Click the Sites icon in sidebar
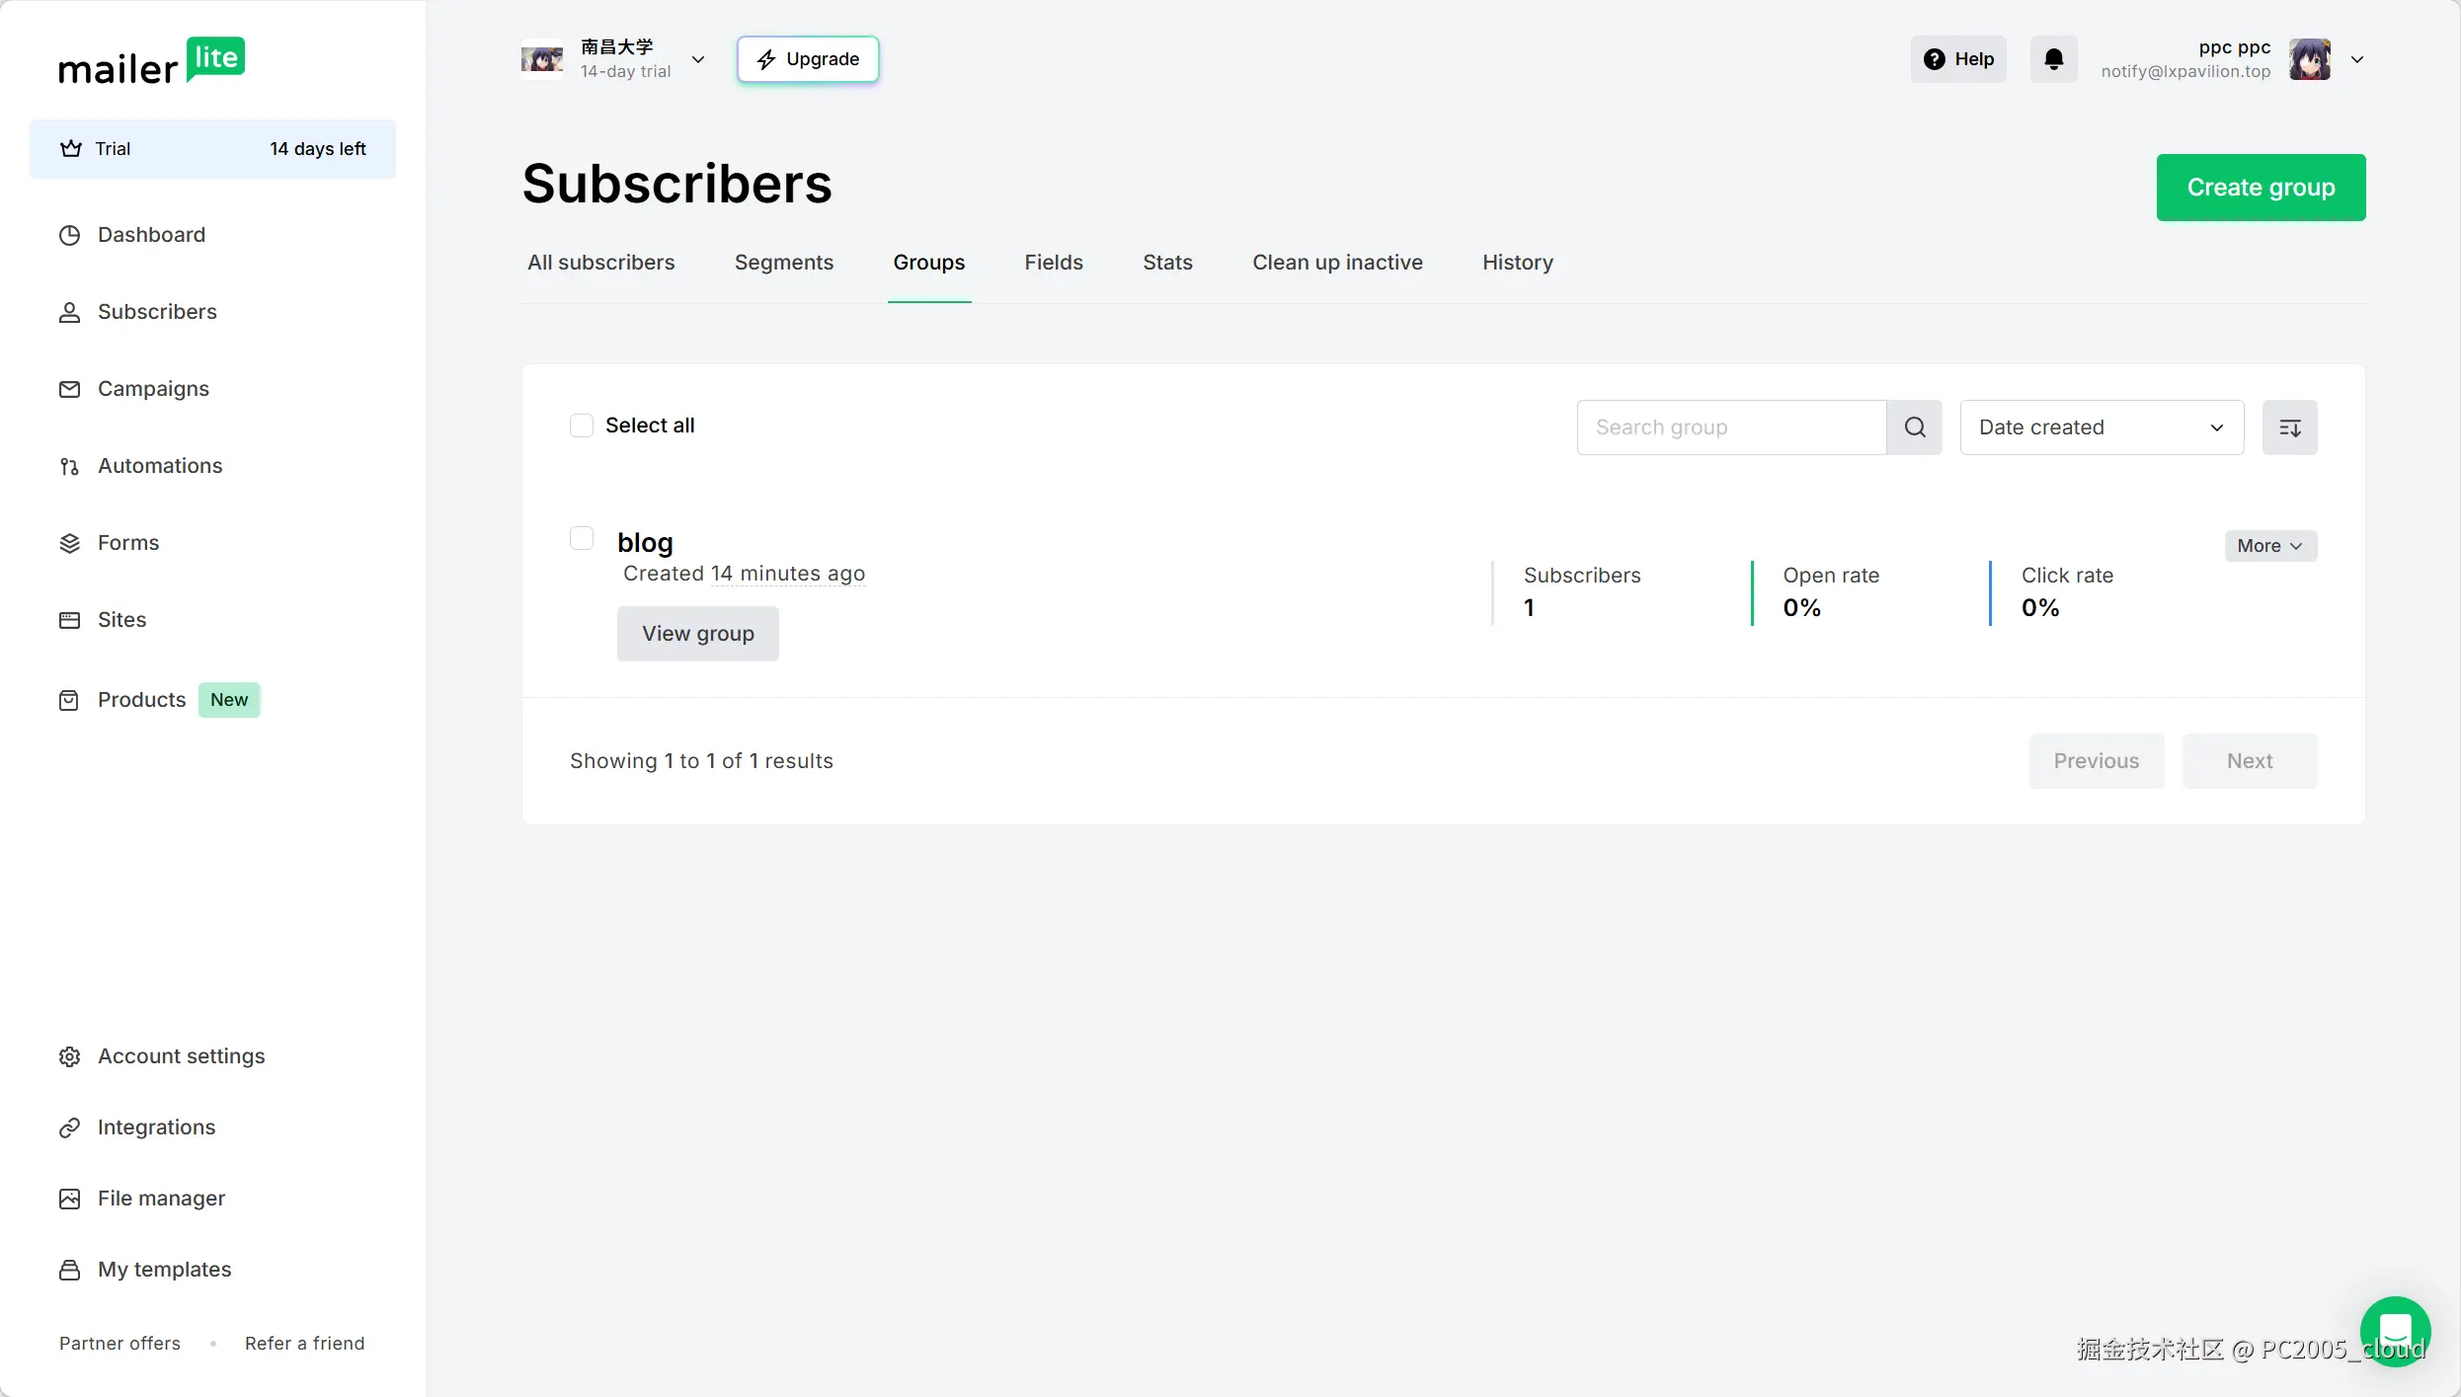This screenshot has height=1397, width=2461. (x=69, y=620)
